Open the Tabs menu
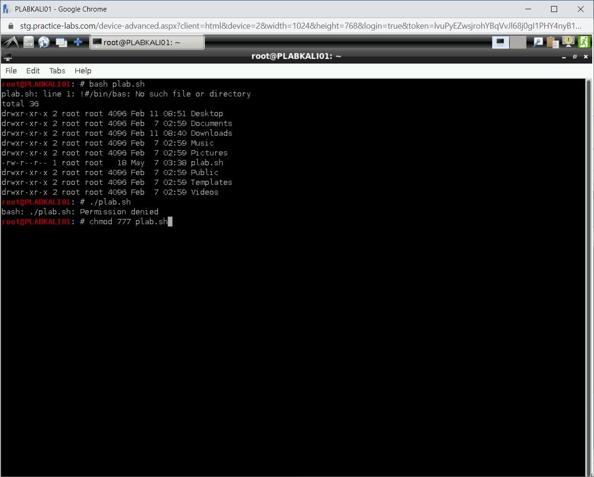Image resolution: width=594 pixels, height=477 pixels. (57, 71)
